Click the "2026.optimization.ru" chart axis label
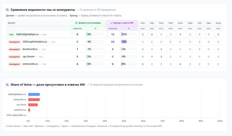The width and height of the screenshot is (232, 136). pyautogui.click(x=16, y=115)
